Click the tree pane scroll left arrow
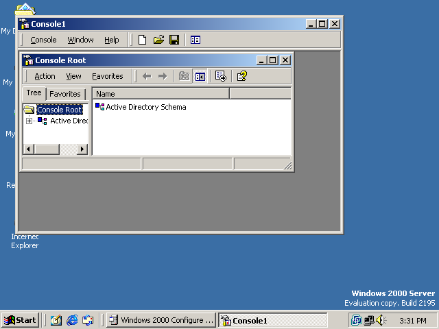 pyautogui.click(x=28, y=149)
